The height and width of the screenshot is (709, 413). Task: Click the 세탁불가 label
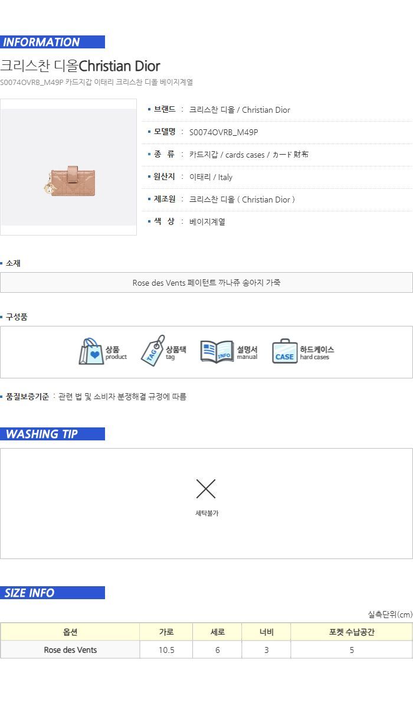click(x=206, y=513)
